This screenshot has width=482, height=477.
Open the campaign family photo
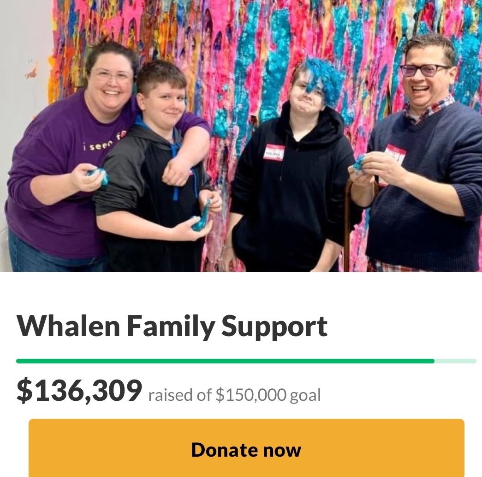pos(241,136)
